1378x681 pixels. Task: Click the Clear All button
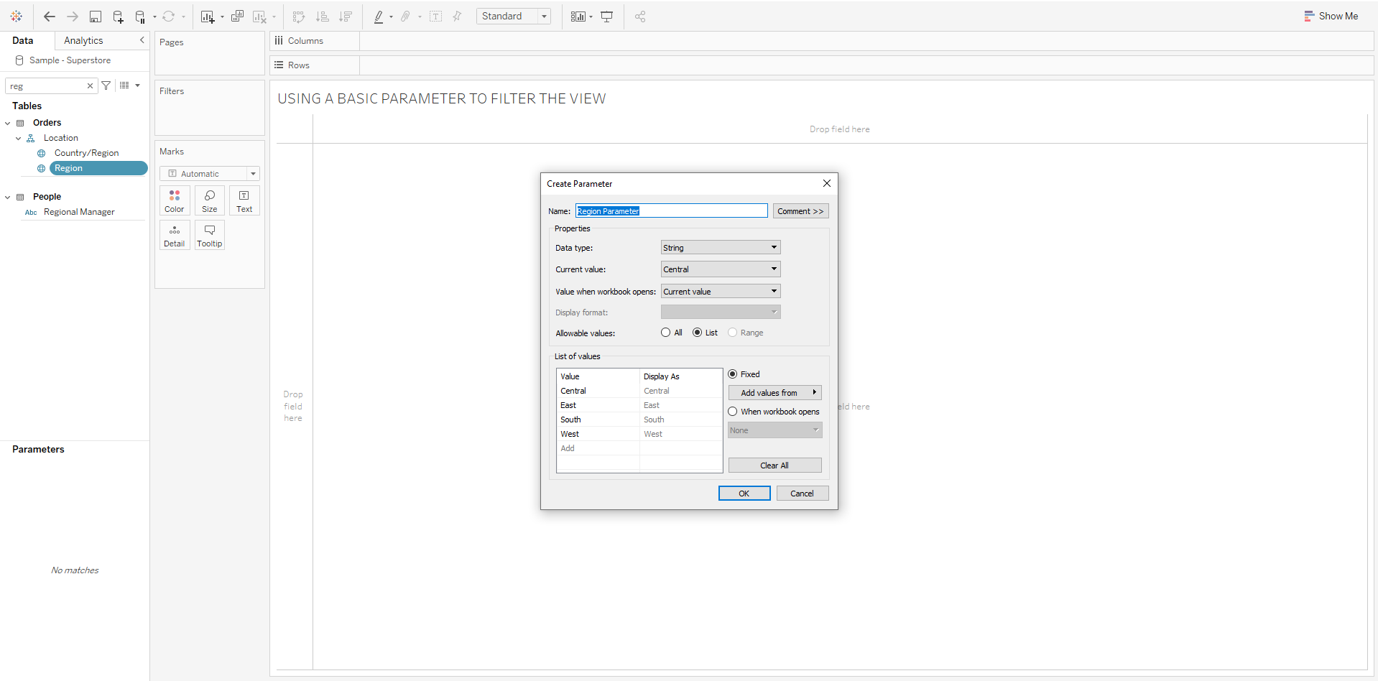[x=774, y=465]
